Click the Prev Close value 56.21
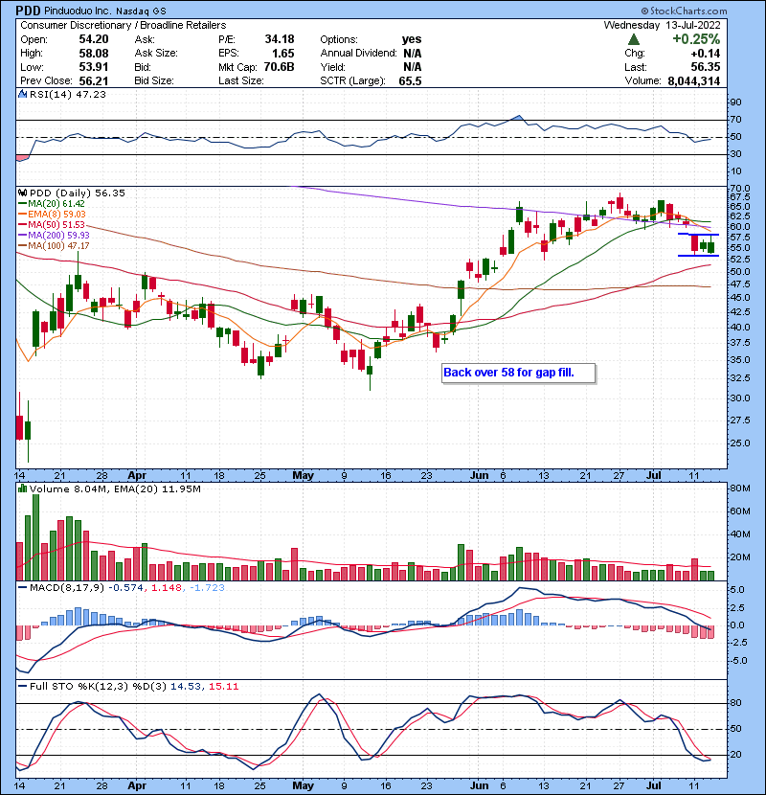Screen dimensions: 766x795 [x=94, y=80]
